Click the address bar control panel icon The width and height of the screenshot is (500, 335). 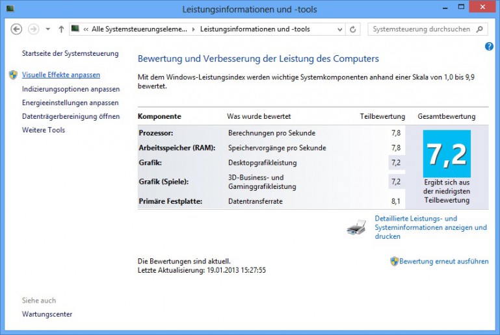coord(75,29)
